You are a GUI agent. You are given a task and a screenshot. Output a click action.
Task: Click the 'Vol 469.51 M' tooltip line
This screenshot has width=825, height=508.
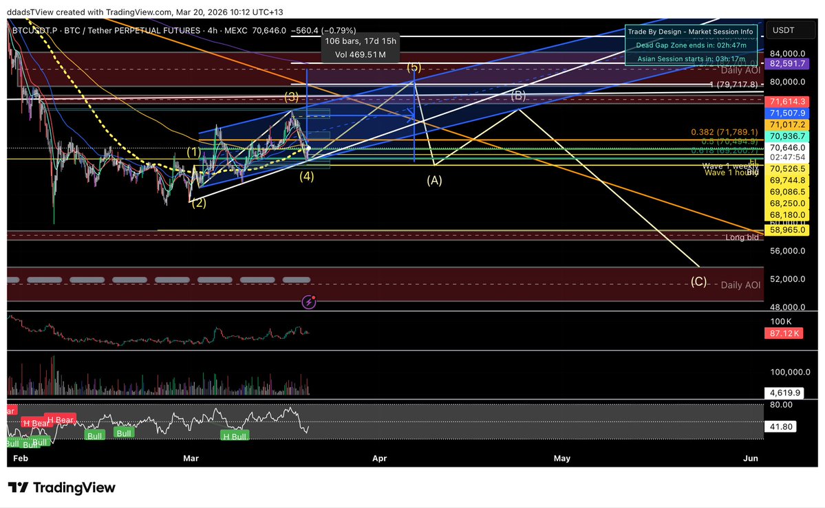point(361,55)
